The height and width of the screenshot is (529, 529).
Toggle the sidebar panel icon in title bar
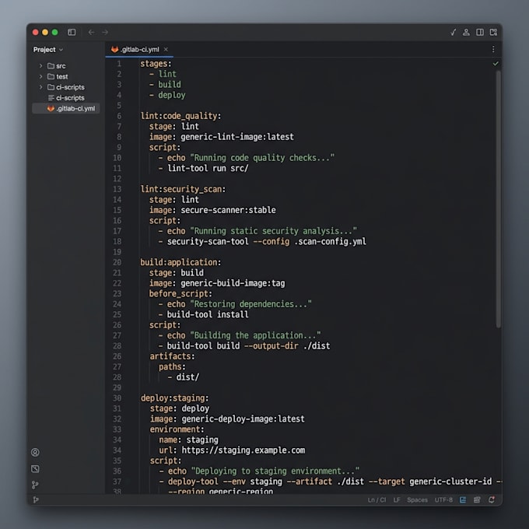click(x=72, y=32)
